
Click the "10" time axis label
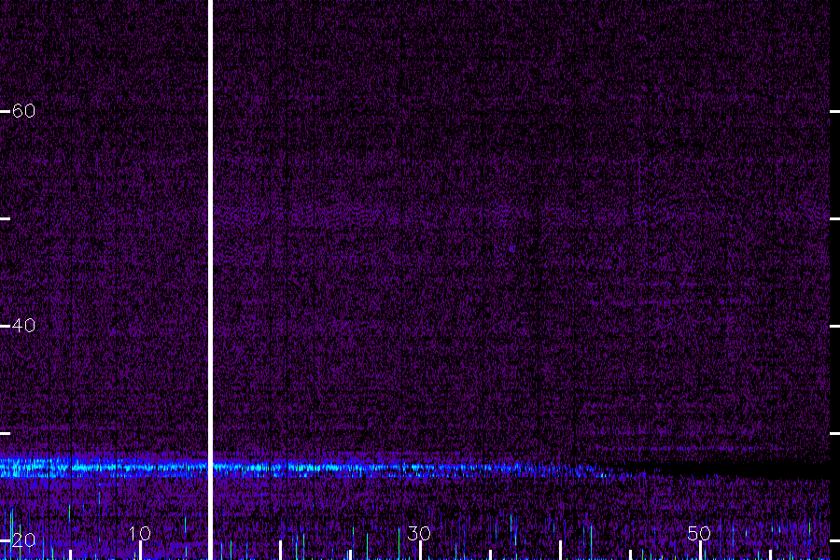(x=140, y=533)
